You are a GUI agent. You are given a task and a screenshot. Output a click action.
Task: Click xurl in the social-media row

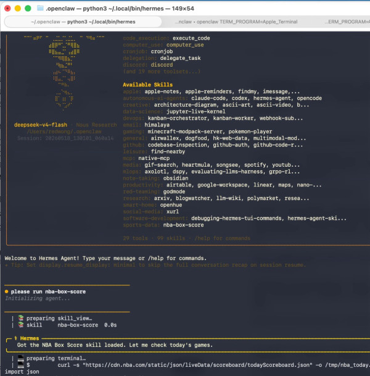point(173,212)
